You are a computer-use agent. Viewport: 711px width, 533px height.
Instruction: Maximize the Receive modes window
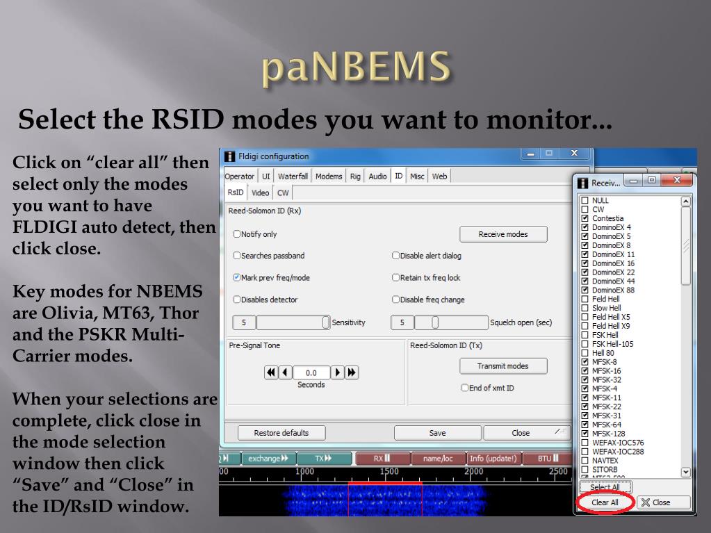coord(652,181)
